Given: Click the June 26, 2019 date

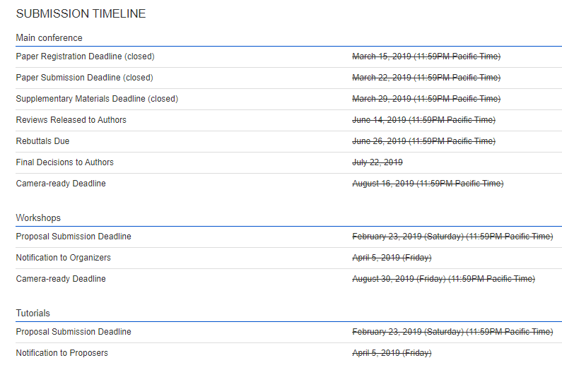Looking at the screenshot, I should tap(423, 141).
